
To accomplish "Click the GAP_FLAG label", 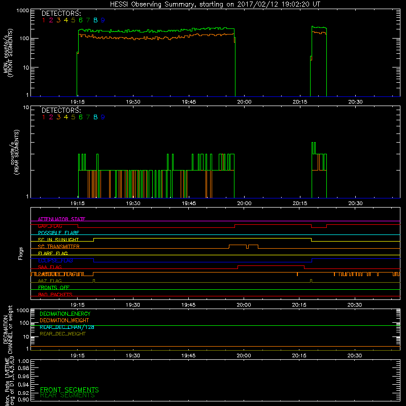I will coord(50,226).
